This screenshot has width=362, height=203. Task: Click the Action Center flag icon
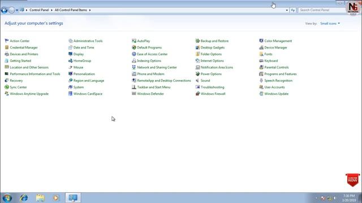[7, 41]
